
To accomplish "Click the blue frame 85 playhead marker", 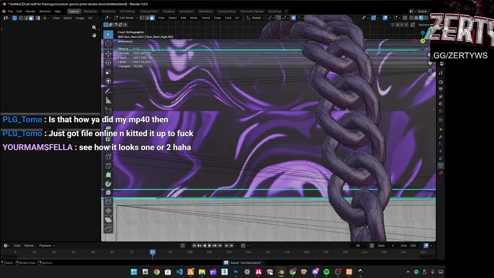I will 152,252.
